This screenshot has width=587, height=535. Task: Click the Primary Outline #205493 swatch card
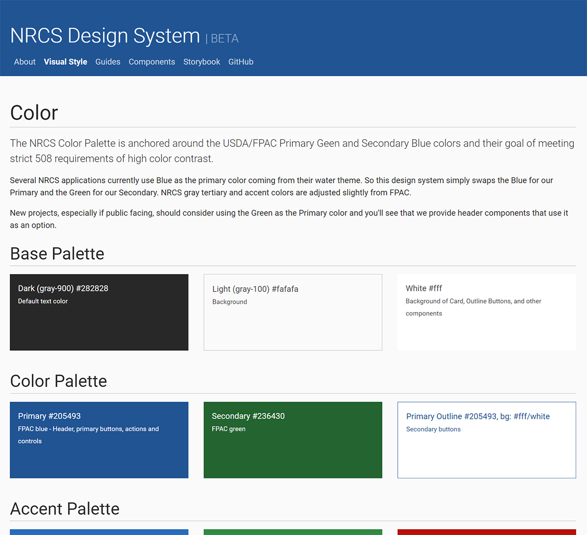(x=487, y=440)
